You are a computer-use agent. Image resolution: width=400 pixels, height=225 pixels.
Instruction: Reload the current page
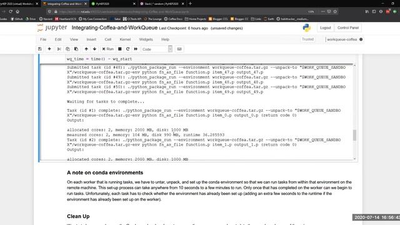(11, 11)
